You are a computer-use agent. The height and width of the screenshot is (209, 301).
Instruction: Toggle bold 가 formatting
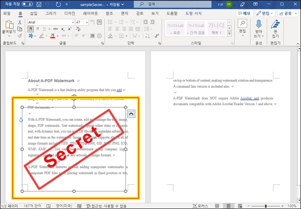[31, 29]
